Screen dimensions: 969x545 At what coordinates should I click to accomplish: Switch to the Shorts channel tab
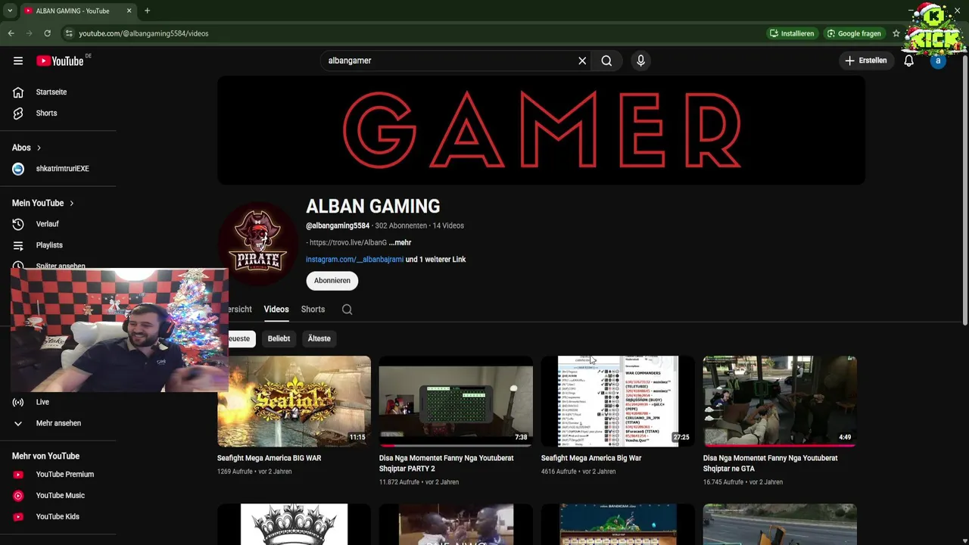coord(313,310)
